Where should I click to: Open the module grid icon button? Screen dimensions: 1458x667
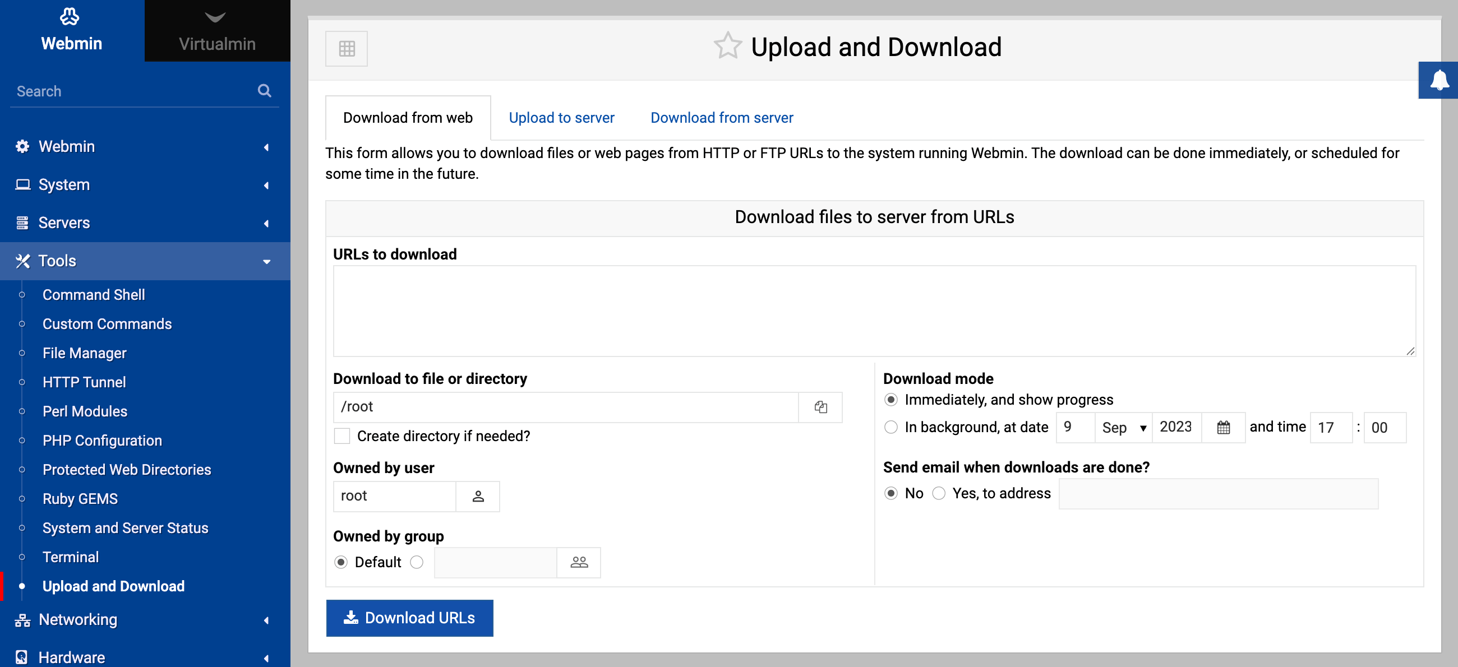(347, 49)
